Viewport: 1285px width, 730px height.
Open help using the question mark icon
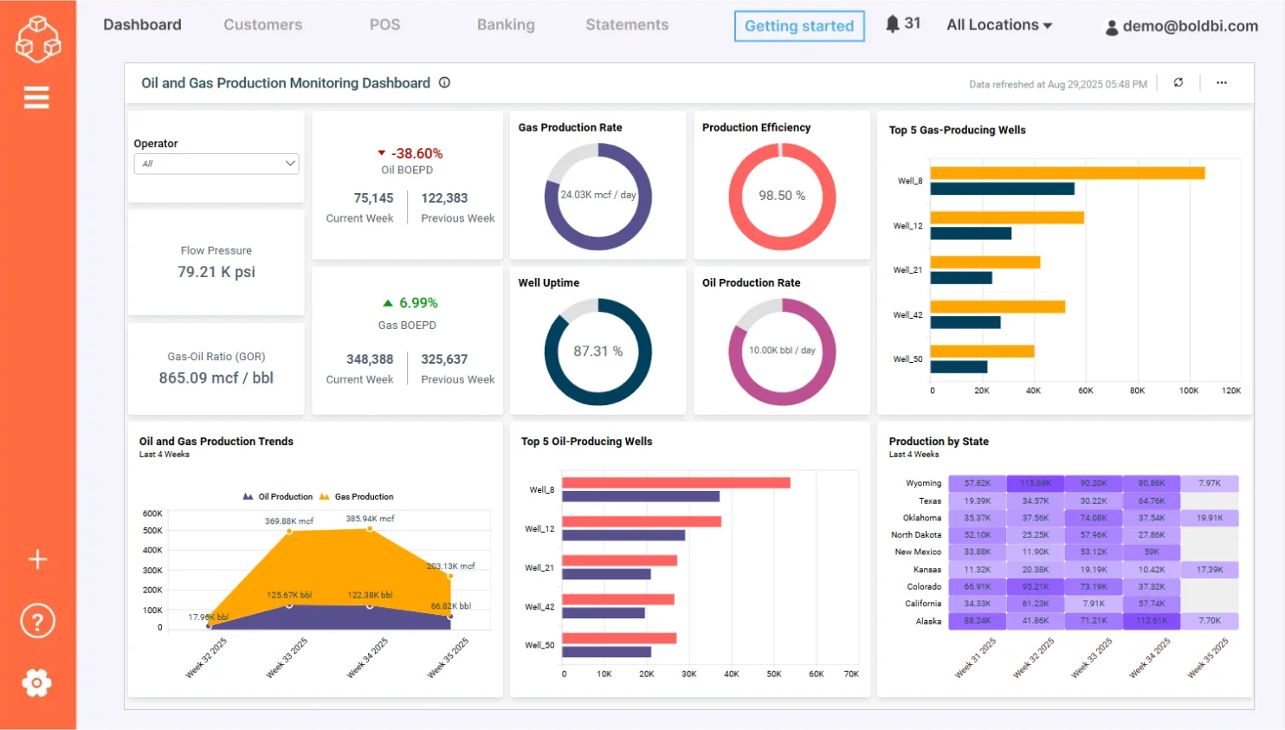tap(37, 620)
